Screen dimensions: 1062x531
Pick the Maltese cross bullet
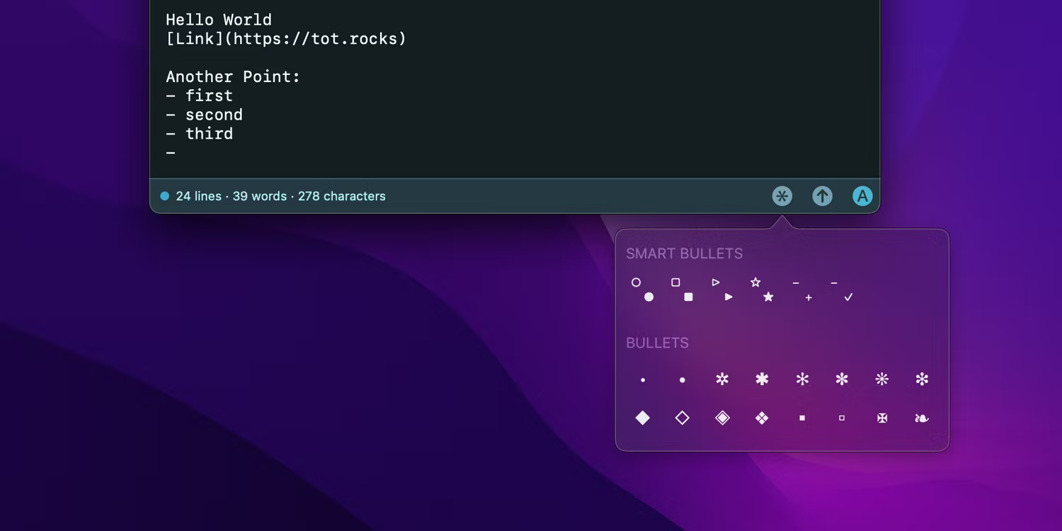click(882, 418)
